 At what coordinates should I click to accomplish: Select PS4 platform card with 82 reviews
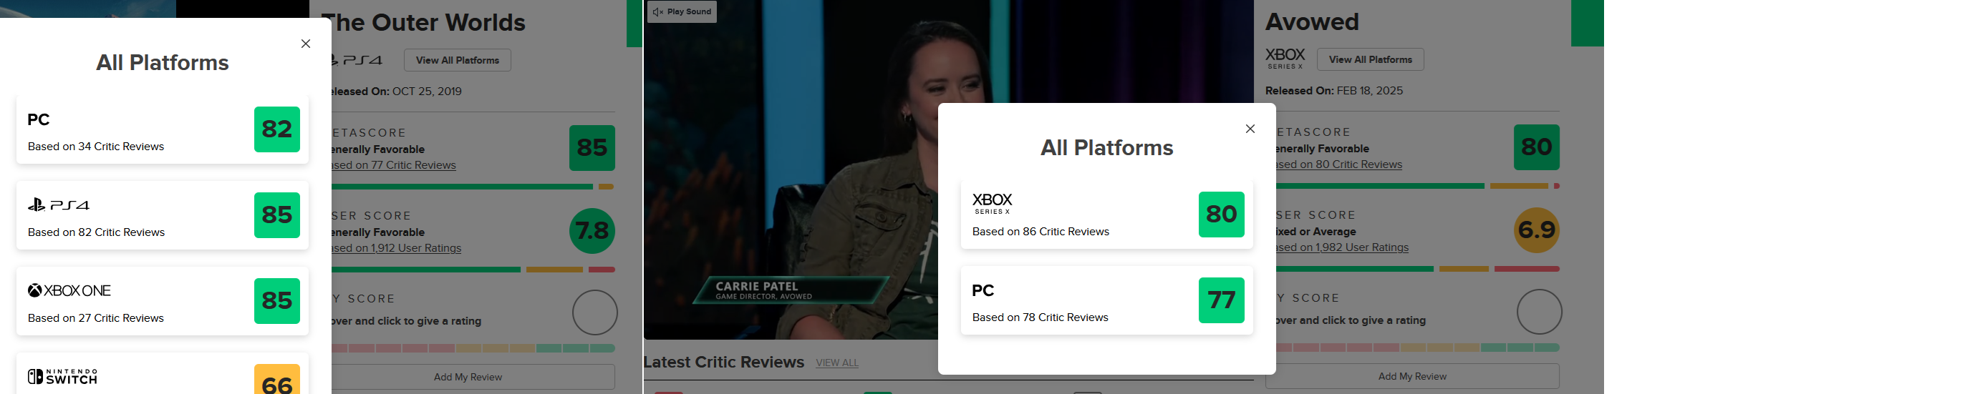click(163, 215)
